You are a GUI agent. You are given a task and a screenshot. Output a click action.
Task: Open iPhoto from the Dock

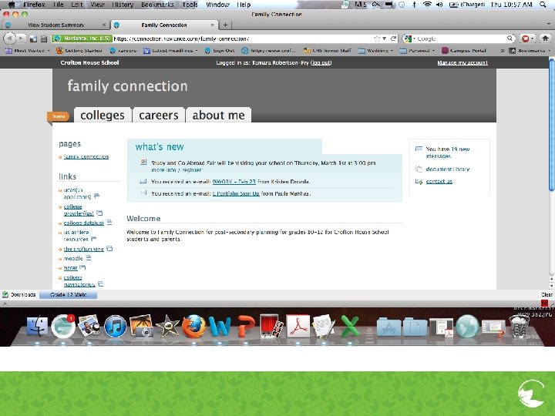point(142,326)
